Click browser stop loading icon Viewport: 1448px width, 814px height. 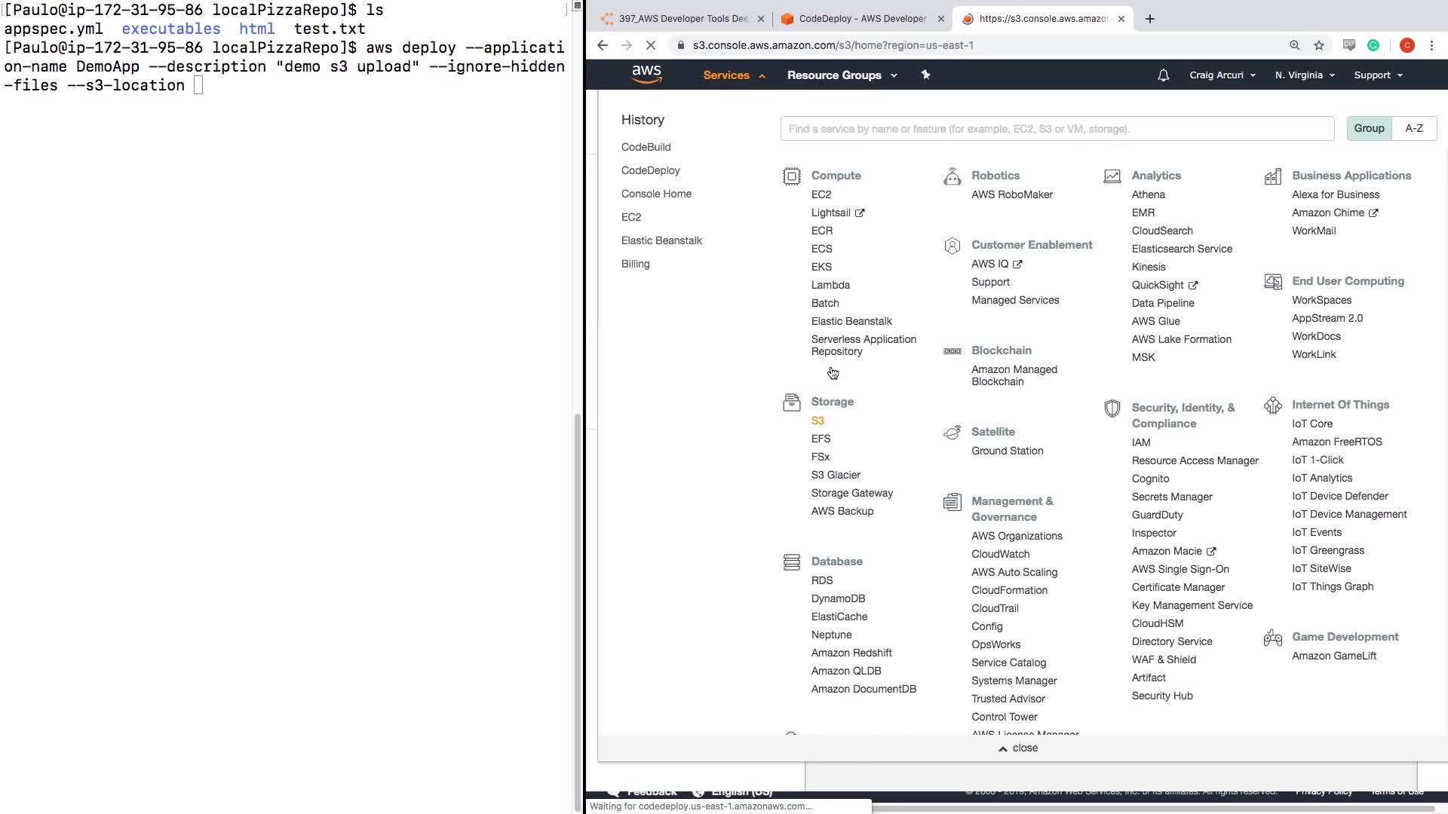point(650,45)
